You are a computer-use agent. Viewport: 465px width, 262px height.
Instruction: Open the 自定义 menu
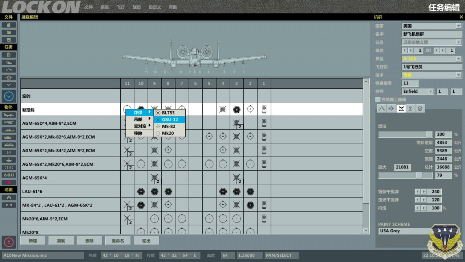coord(155,7)
